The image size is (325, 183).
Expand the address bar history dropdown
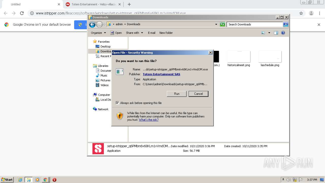pos(216,24)
